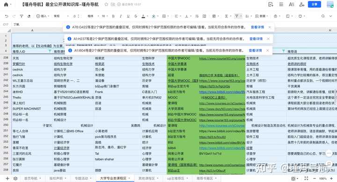337x182 pixels.
Task: Toggle strikethrough formatting
Action: point(136,16)
